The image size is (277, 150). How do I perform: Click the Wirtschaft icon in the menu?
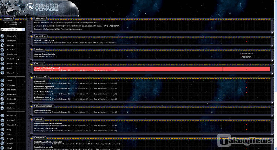point(2,40)
